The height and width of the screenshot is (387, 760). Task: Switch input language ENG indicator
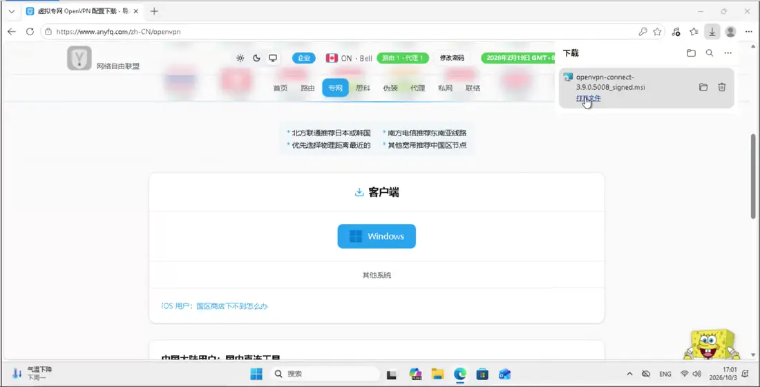pos(665,375)
